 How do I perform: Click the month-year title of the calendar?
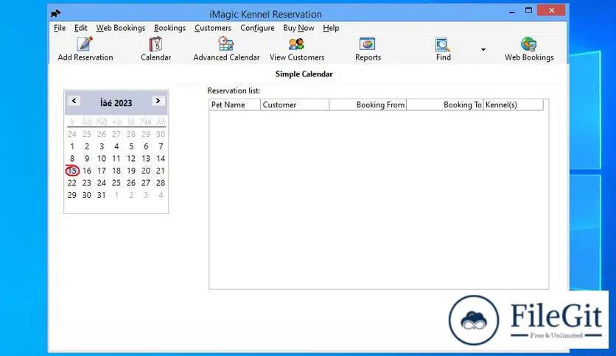[x=116, y=103]
